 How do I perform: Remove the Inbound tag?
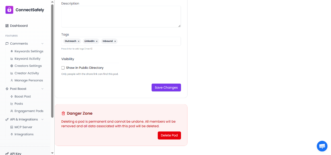coord(115,41)
